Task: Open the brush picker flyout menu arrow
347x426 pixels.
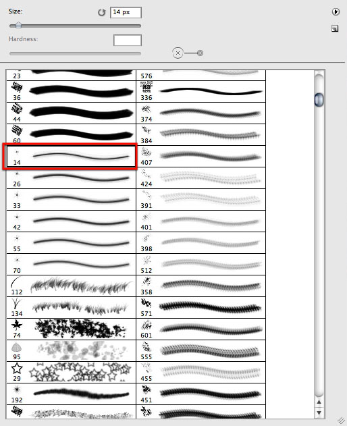Action: (336, 12)
